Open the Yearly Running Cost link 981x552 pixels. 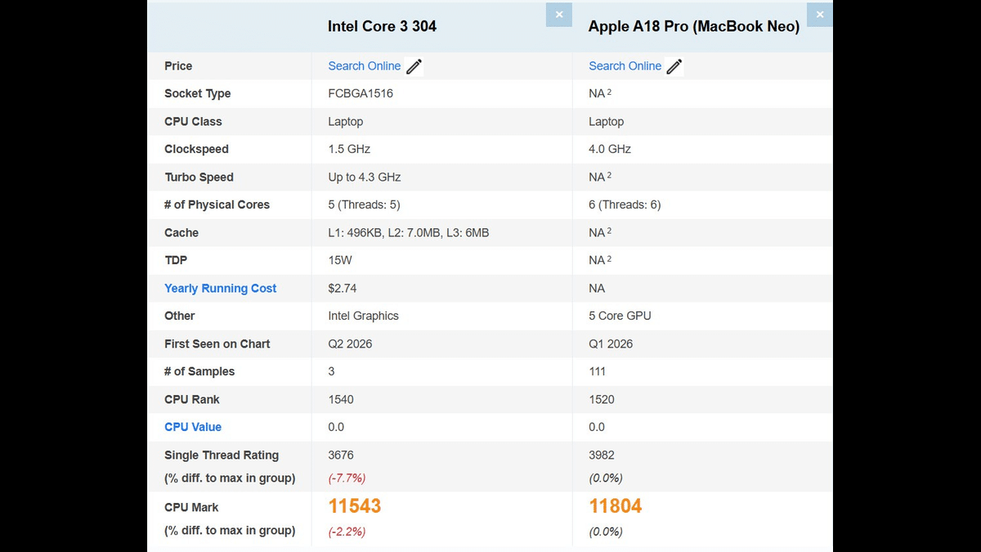(221, 289)
